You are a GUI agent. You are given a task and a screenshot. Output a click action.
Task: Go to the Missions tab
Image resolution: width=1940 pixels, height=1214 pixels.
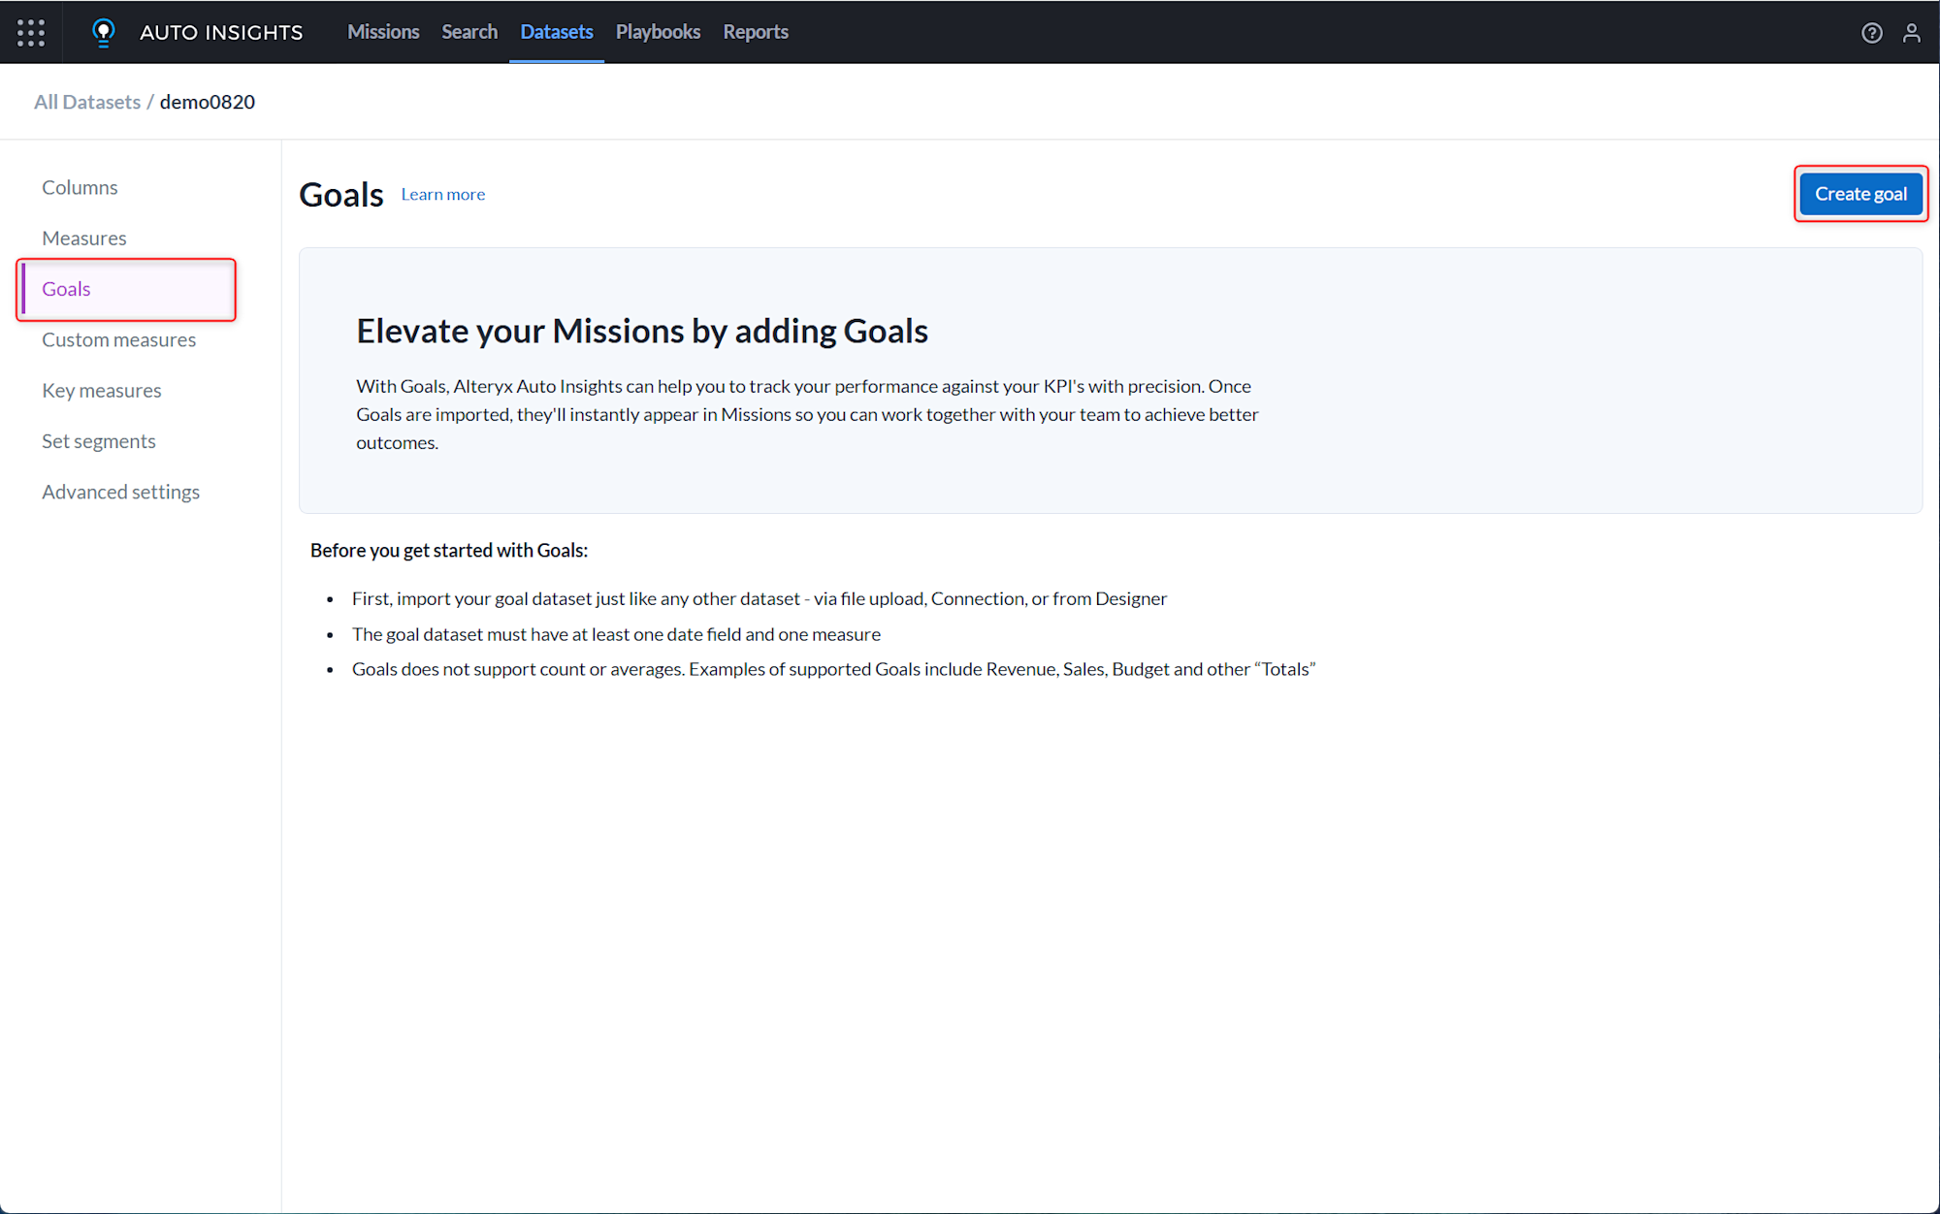tap(383, 32)
